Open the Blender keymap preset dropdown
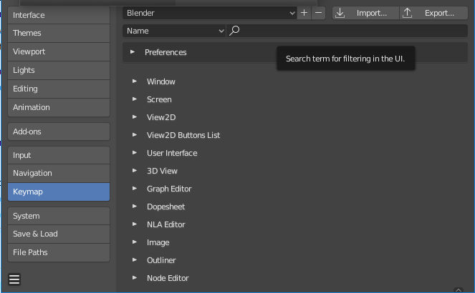Viewport: 475px width, 293px height. [210, 13]
